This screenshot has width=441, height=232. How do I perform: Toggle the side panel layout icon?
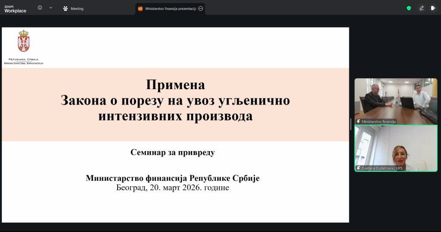[x=433, y=8]
